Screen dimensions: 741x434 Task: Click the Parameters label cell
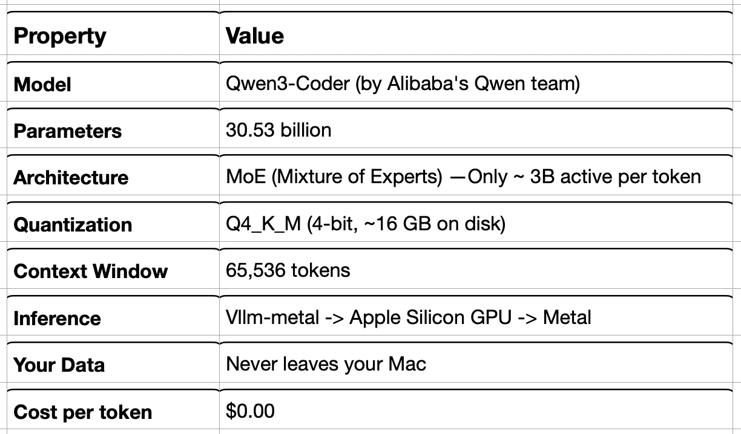113,131
